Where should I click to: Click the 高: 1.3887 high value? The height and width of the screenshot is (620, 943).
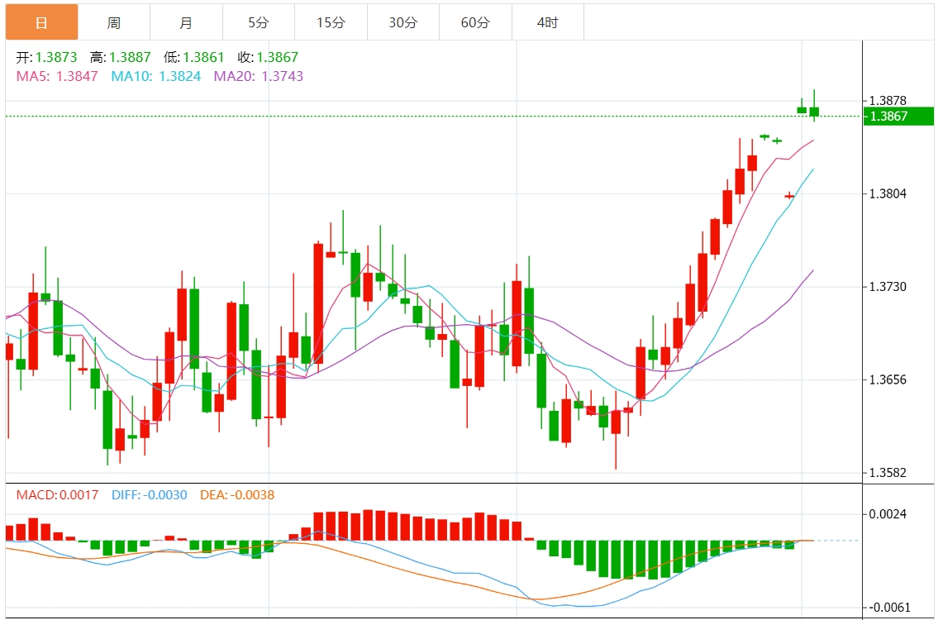tap(121, 57)
